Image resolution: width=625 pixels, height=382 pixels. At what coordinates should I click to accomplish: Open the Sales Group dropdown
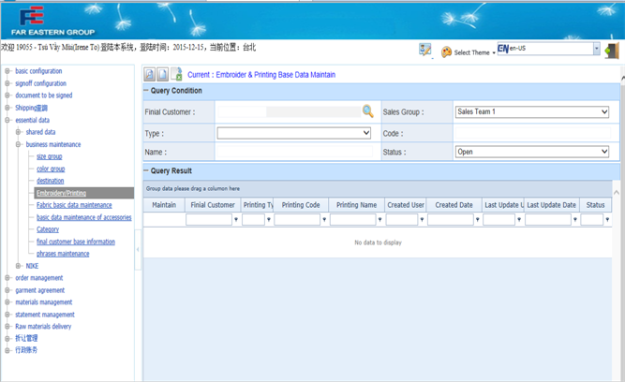coord(531,112)
